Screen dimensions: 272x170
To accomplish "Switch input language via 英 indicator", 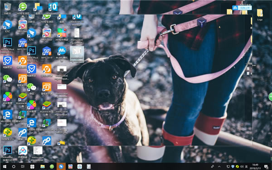I will click(246, 167).
